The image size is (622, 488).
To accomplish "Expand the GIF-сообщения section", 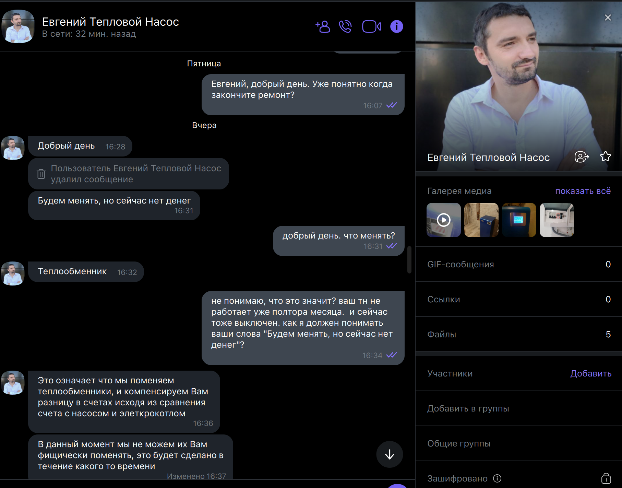I will 519,264.
